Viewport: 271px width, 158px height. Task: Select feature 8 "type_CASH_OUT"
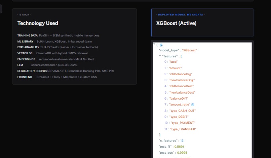tap(183, 111)
